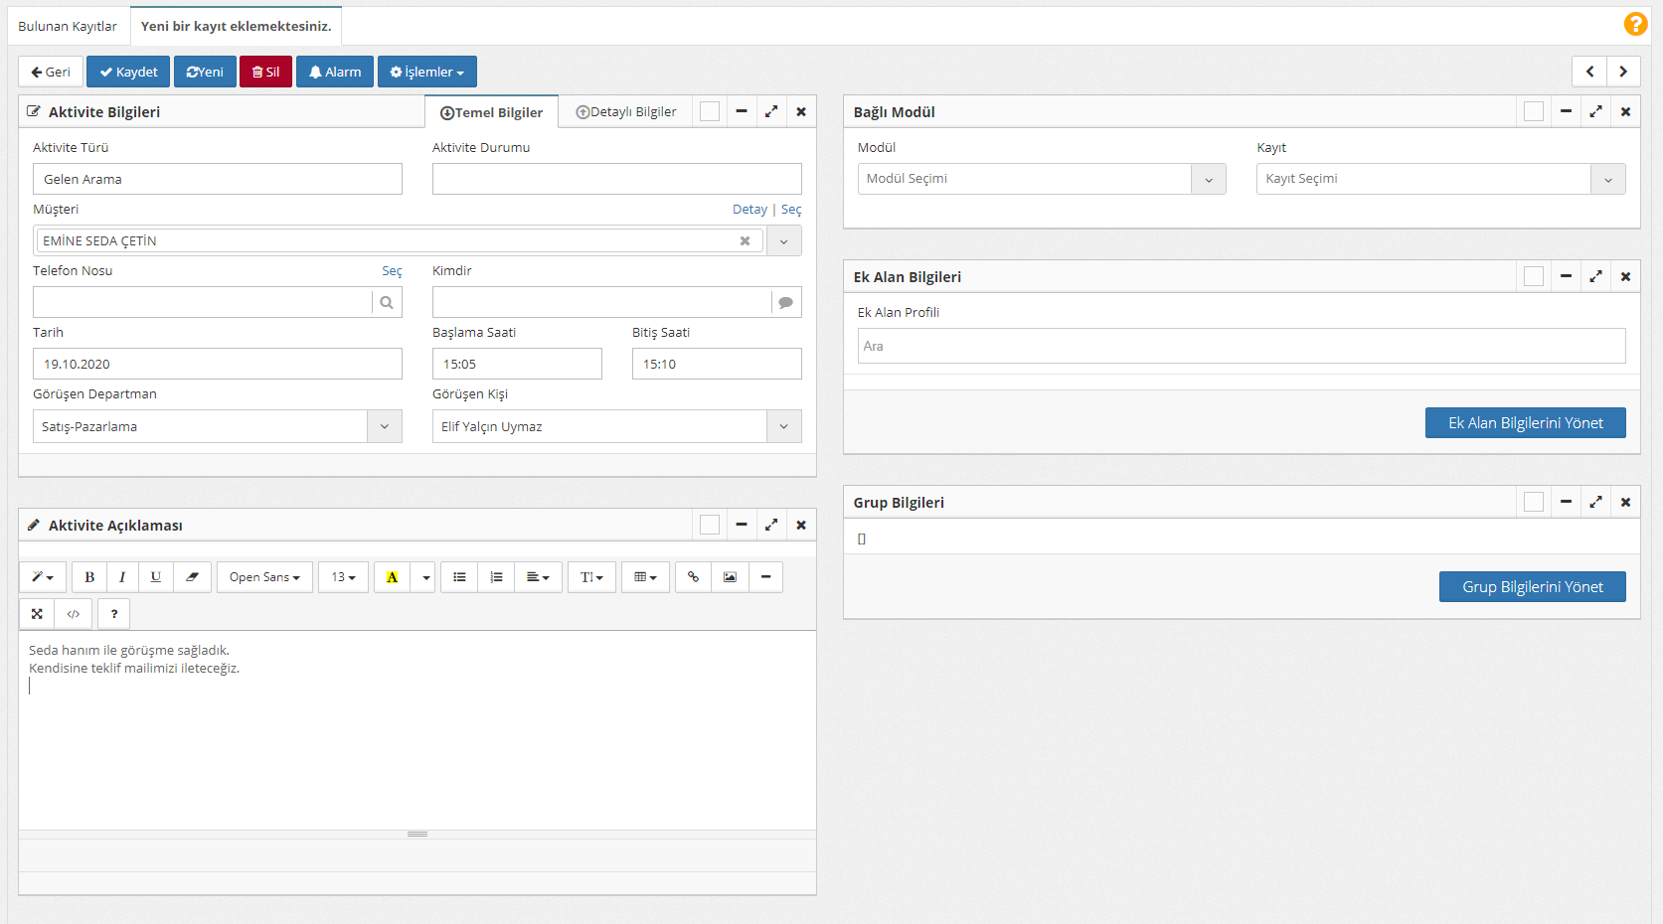
Task: Insert a picture via image icon
Action: 730,577
